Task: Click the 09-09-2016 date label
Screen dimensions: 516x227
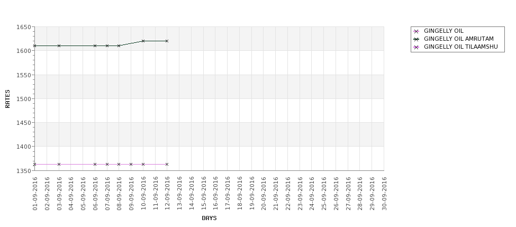Action: [x=131, y=194]
